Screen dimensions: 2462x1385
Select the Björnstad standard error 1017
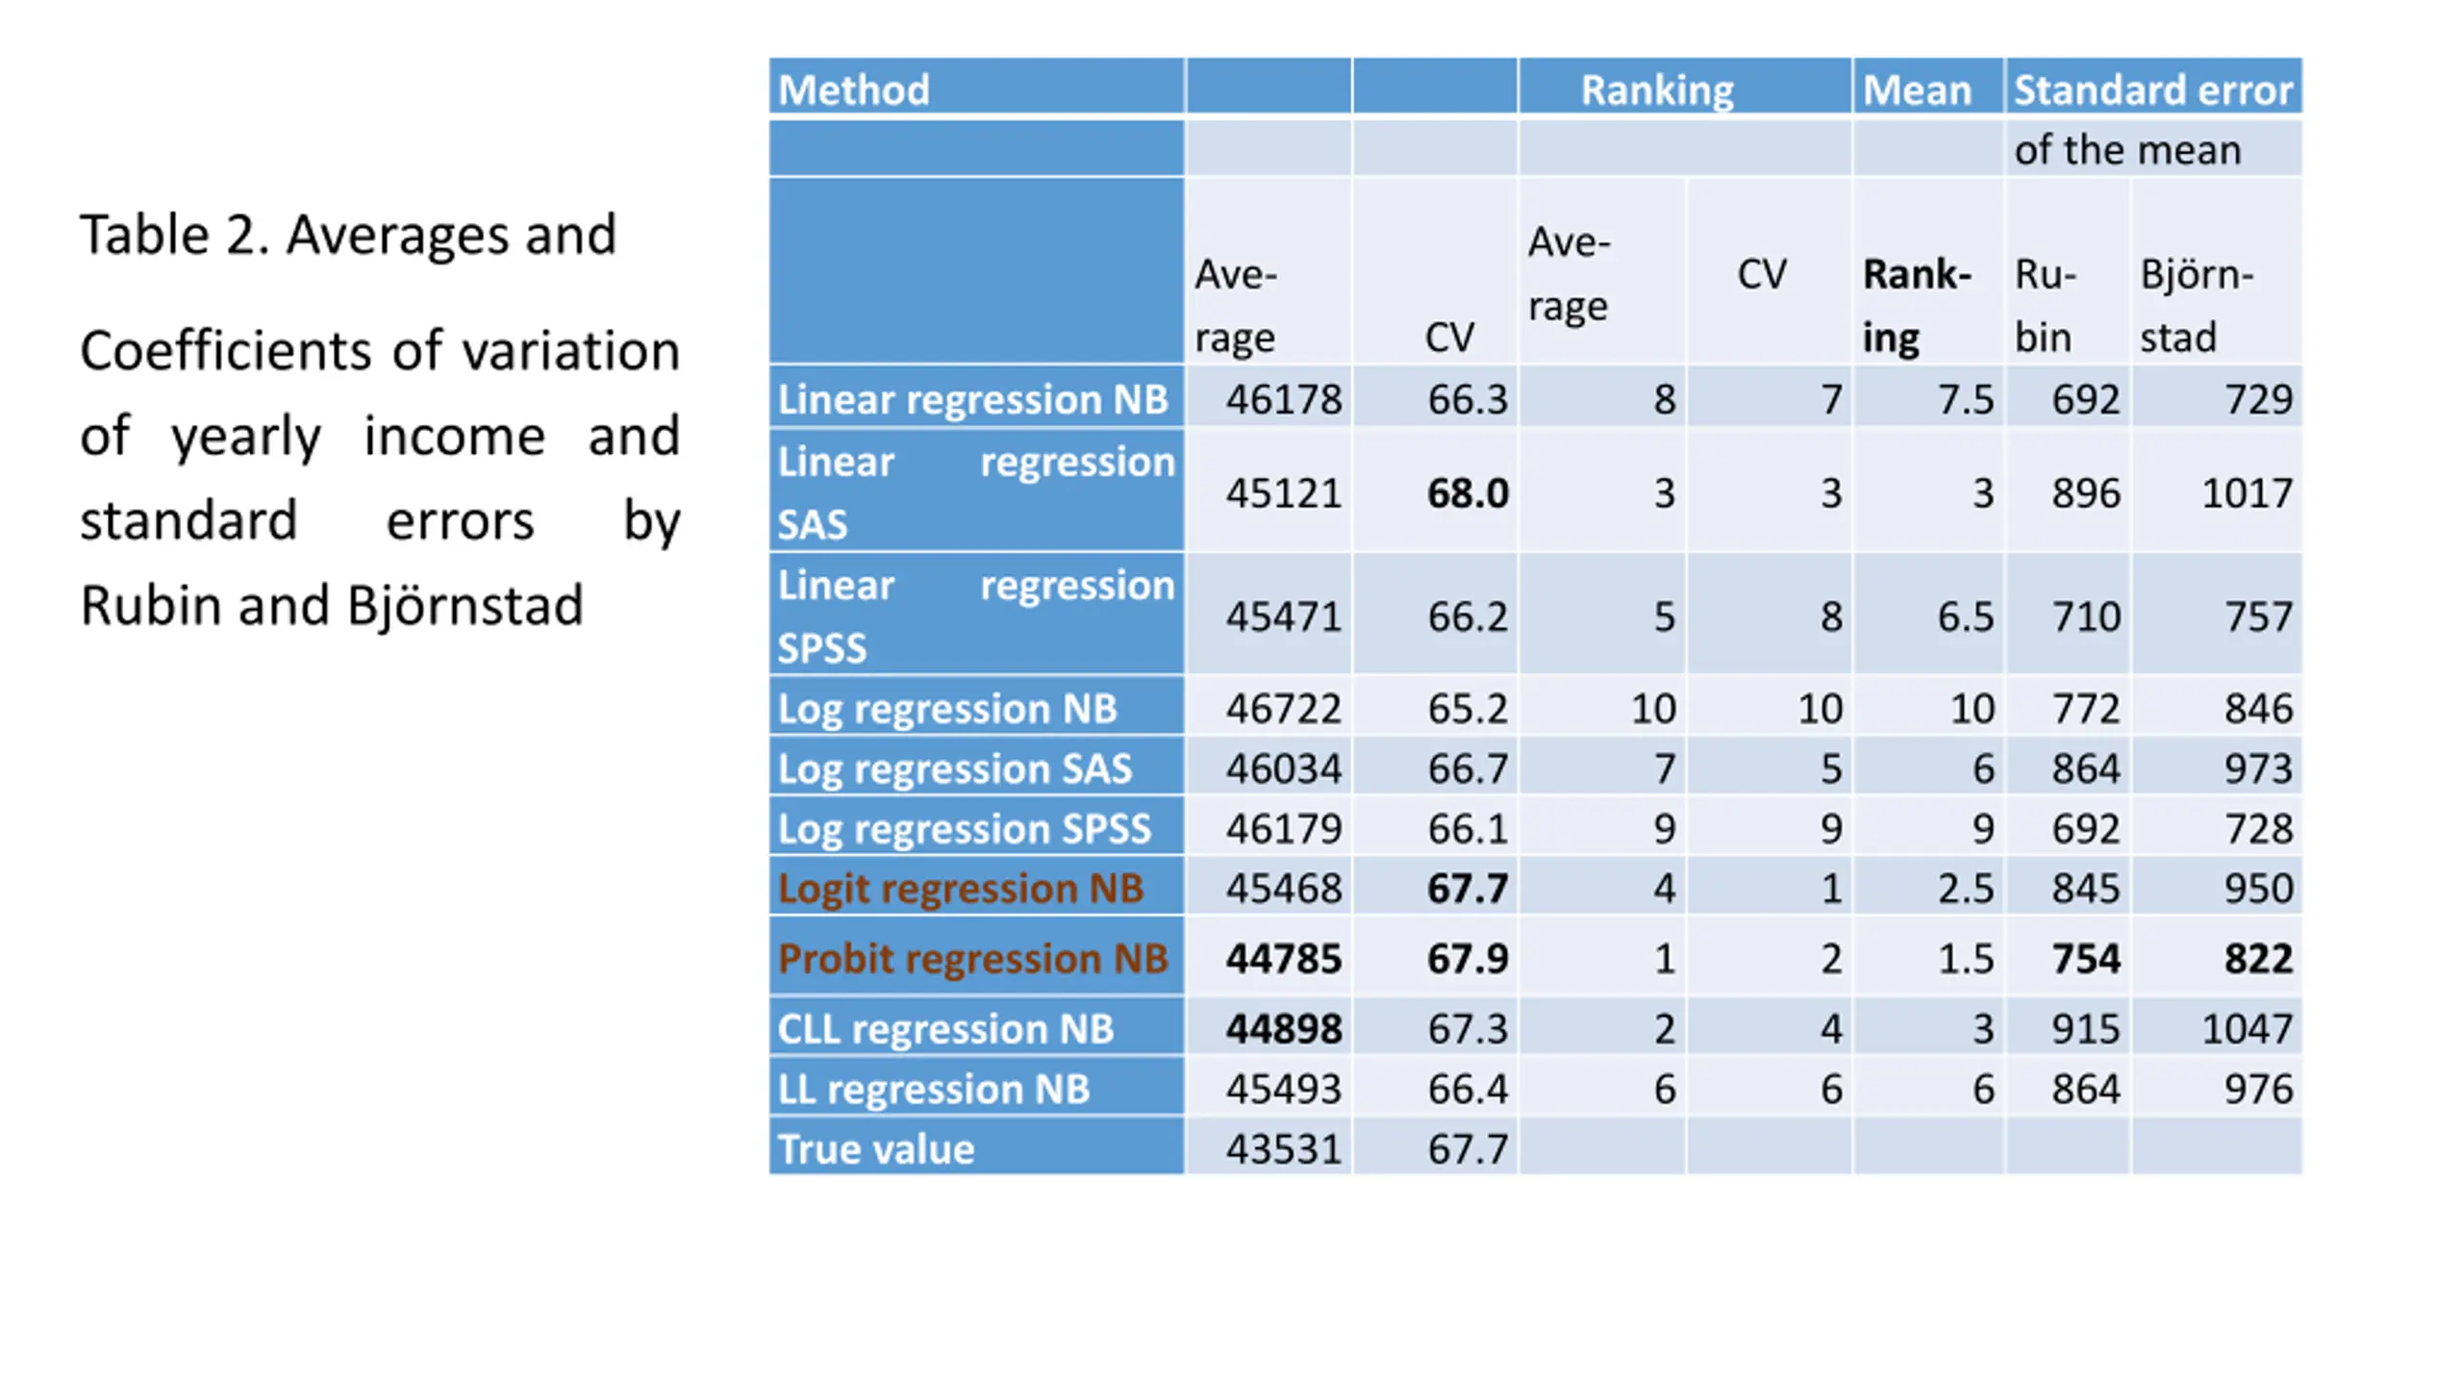click(x=2248, y=492)
